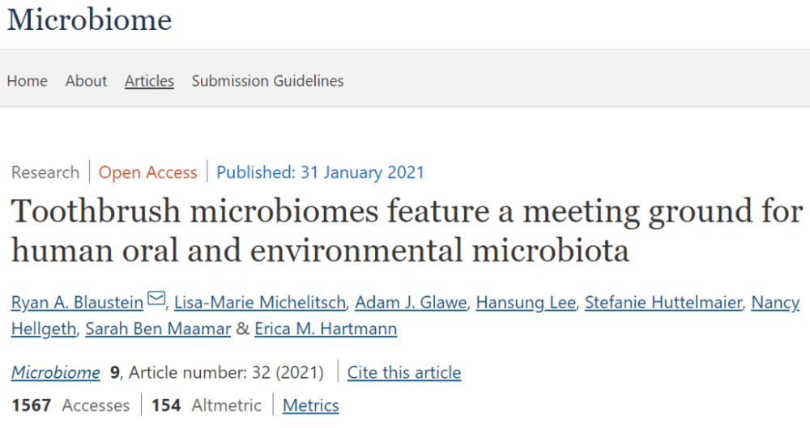Open the Home navigation item

[27, 81]
